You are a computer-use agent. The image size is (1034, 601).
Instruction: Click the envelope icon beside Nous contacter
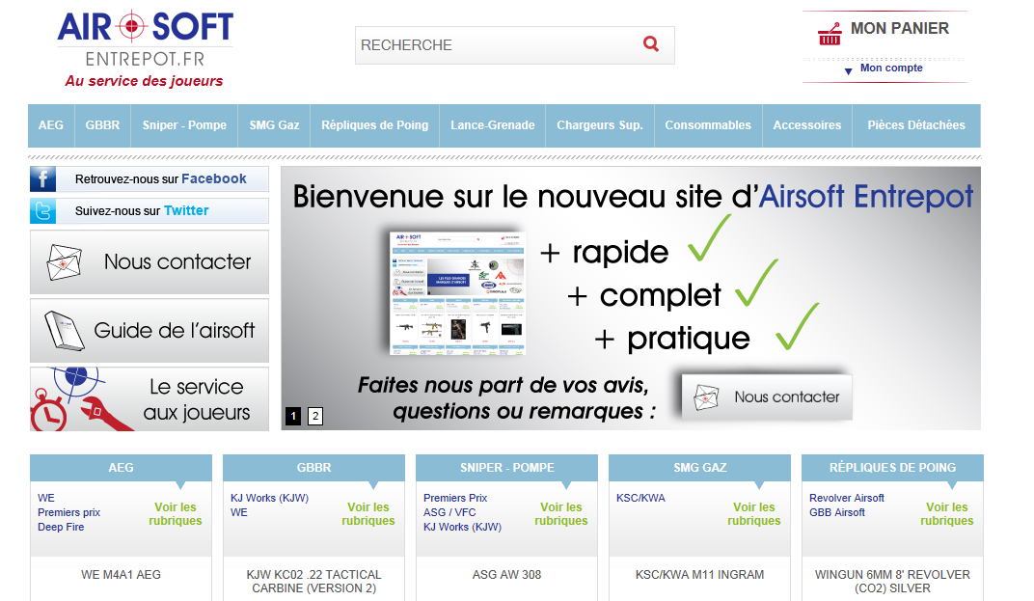tap(60, 261)
